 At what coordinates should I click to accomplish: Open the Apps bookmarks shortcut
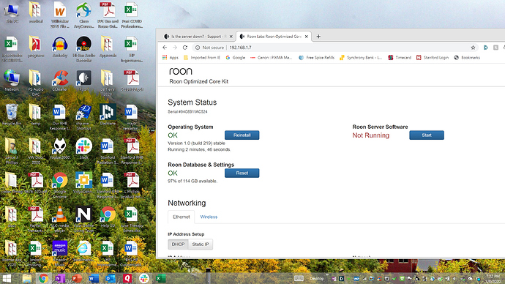171,58
